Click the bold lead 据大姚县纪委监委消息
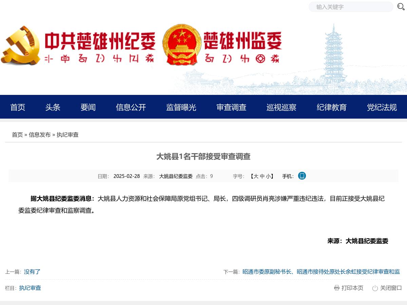 point(63,199)
